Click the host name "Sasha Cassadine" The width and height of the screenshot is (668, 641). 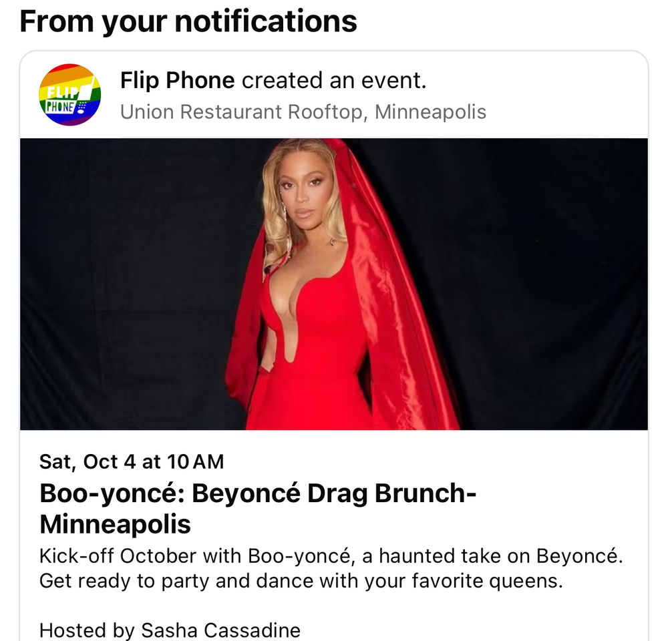220,630
